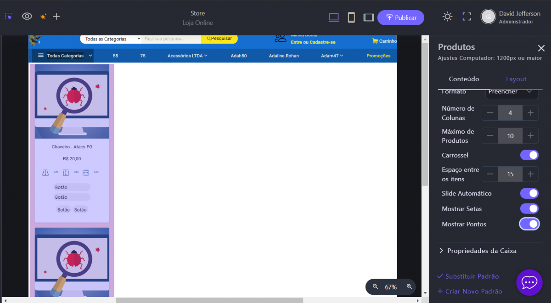
Task: Switch to tablet landscape view
Action: click(x=369, y=17)
